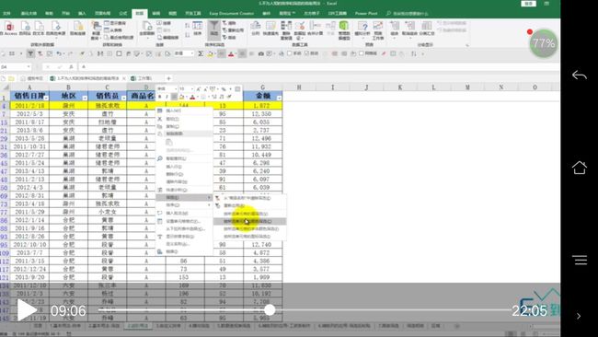Click the fill color bucket in quick toolbar
The image size is (598, 337).
[210, 53]
